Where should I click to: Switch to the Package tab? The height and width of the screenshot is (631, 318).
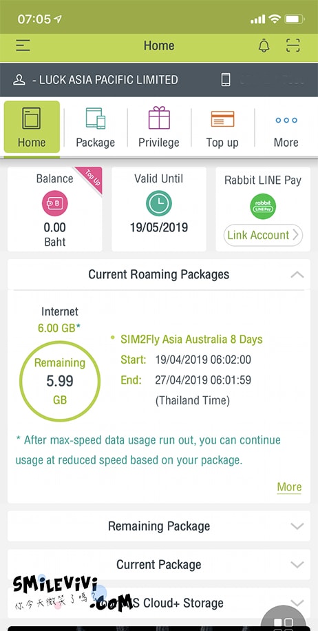pos(95,128)
